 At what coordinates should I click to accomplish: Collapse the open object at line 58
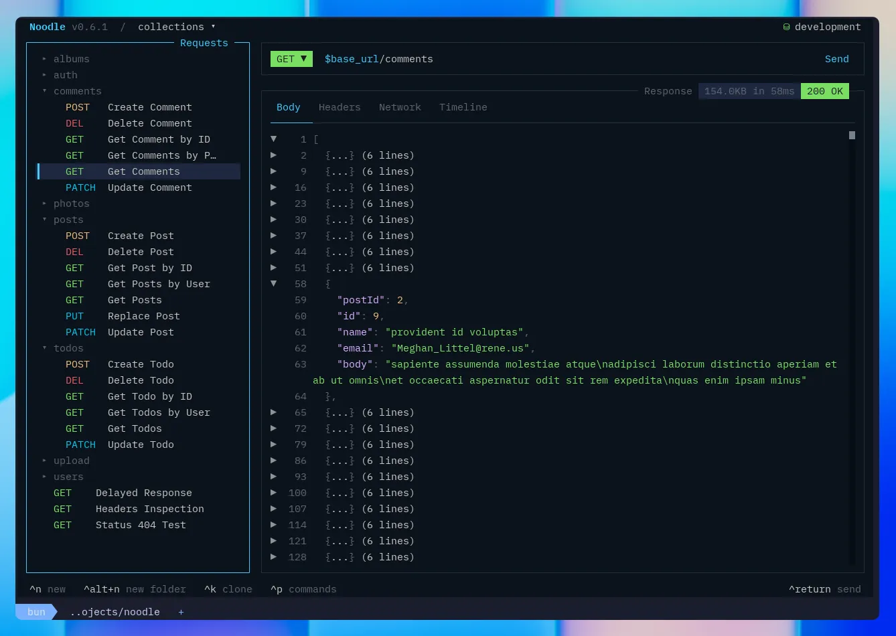coord(273,283)
